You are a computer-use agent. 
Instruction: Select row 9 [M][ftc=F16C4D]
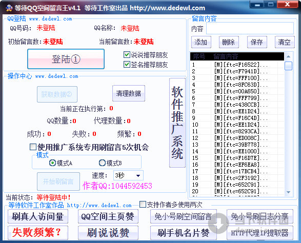[237, 118]
